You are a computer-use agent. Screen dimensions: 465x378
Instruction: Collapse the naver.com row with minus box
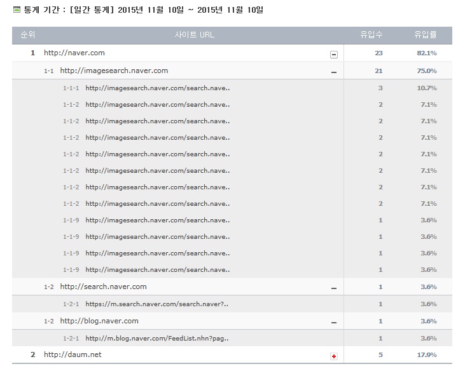[333, 55]
